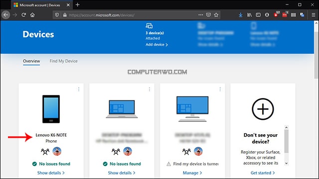Click the tracking protection shield icon
The height and width of the screenshot is (179, 319).
click(x=57, y=15)
